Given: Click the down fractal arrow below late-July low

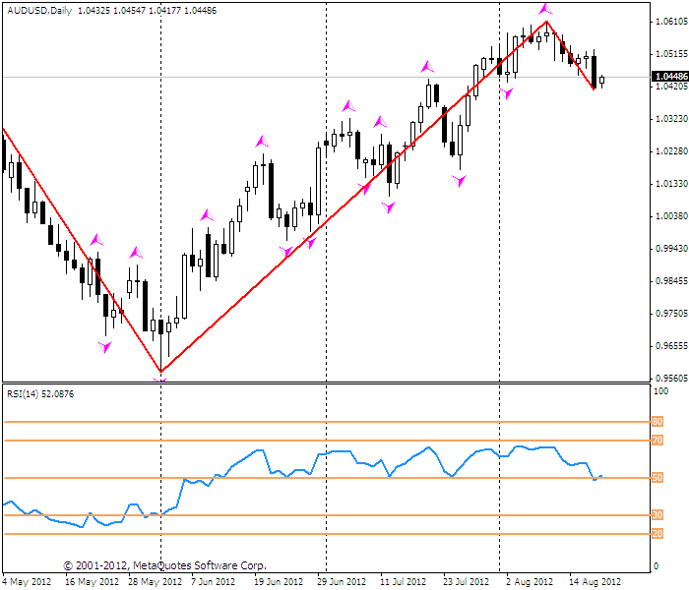Looking at the screenshot, I should [460, 181].
